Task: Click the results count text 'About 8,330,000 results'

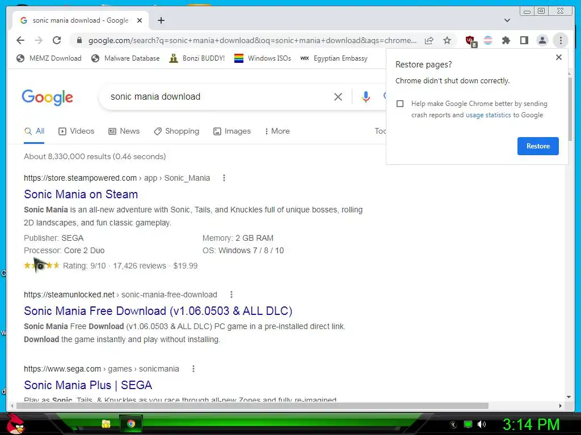Action: point(68,156)
